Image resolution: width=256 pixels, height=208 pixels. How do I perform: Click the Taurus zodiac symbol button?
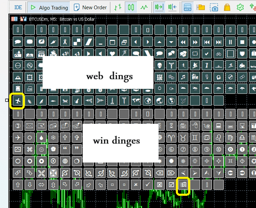pos(183,138)
